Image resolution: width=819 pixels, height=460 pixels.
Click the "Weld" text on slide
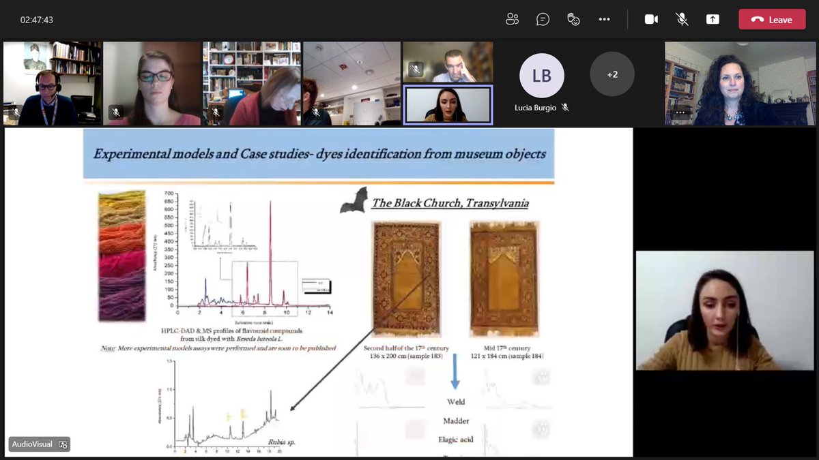point(456,403)
